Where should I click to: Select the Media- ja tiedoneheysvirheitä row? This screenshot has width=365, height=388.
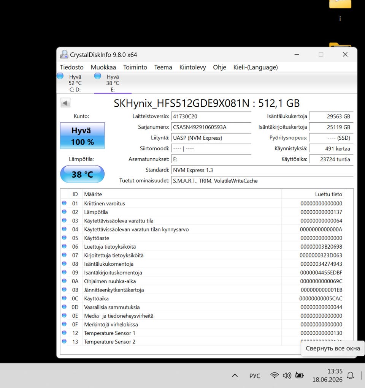coord(202,316)
